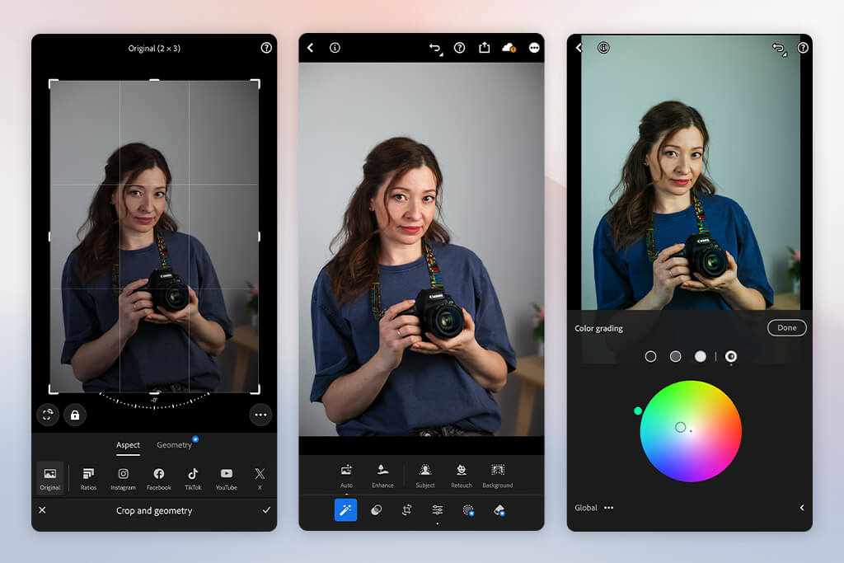
Task: Apply Enhance quick action
Action: coord(382,476)
